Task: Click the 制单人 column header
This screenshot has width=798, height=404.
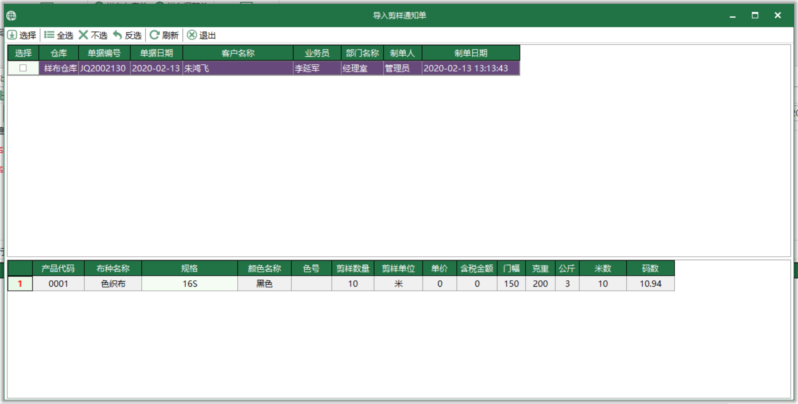Action: pyautogui.click(x=403, y=53)
